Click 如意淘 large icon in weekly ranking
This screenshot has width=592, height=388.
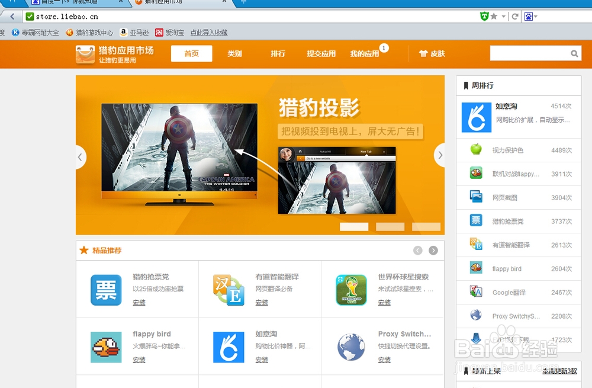click(477, 117)
